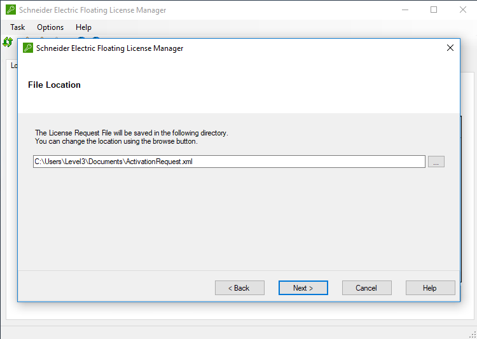
Task: Click the Next > button
Action: coord(303,288)
